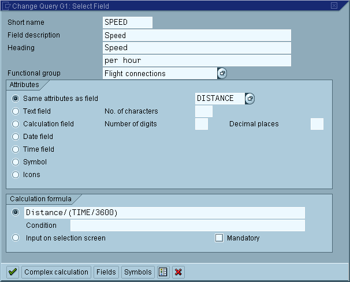Click the red X Cancel icon
The width and height of the screenshot is (350, 282).
[x=178, y=272]
